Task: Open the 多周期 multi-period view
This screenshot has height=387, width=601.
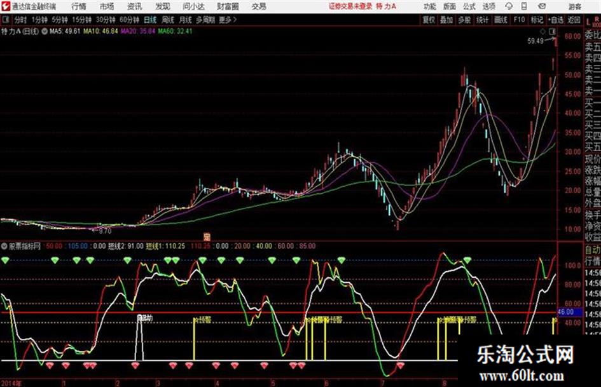Action: click(205, 20)
